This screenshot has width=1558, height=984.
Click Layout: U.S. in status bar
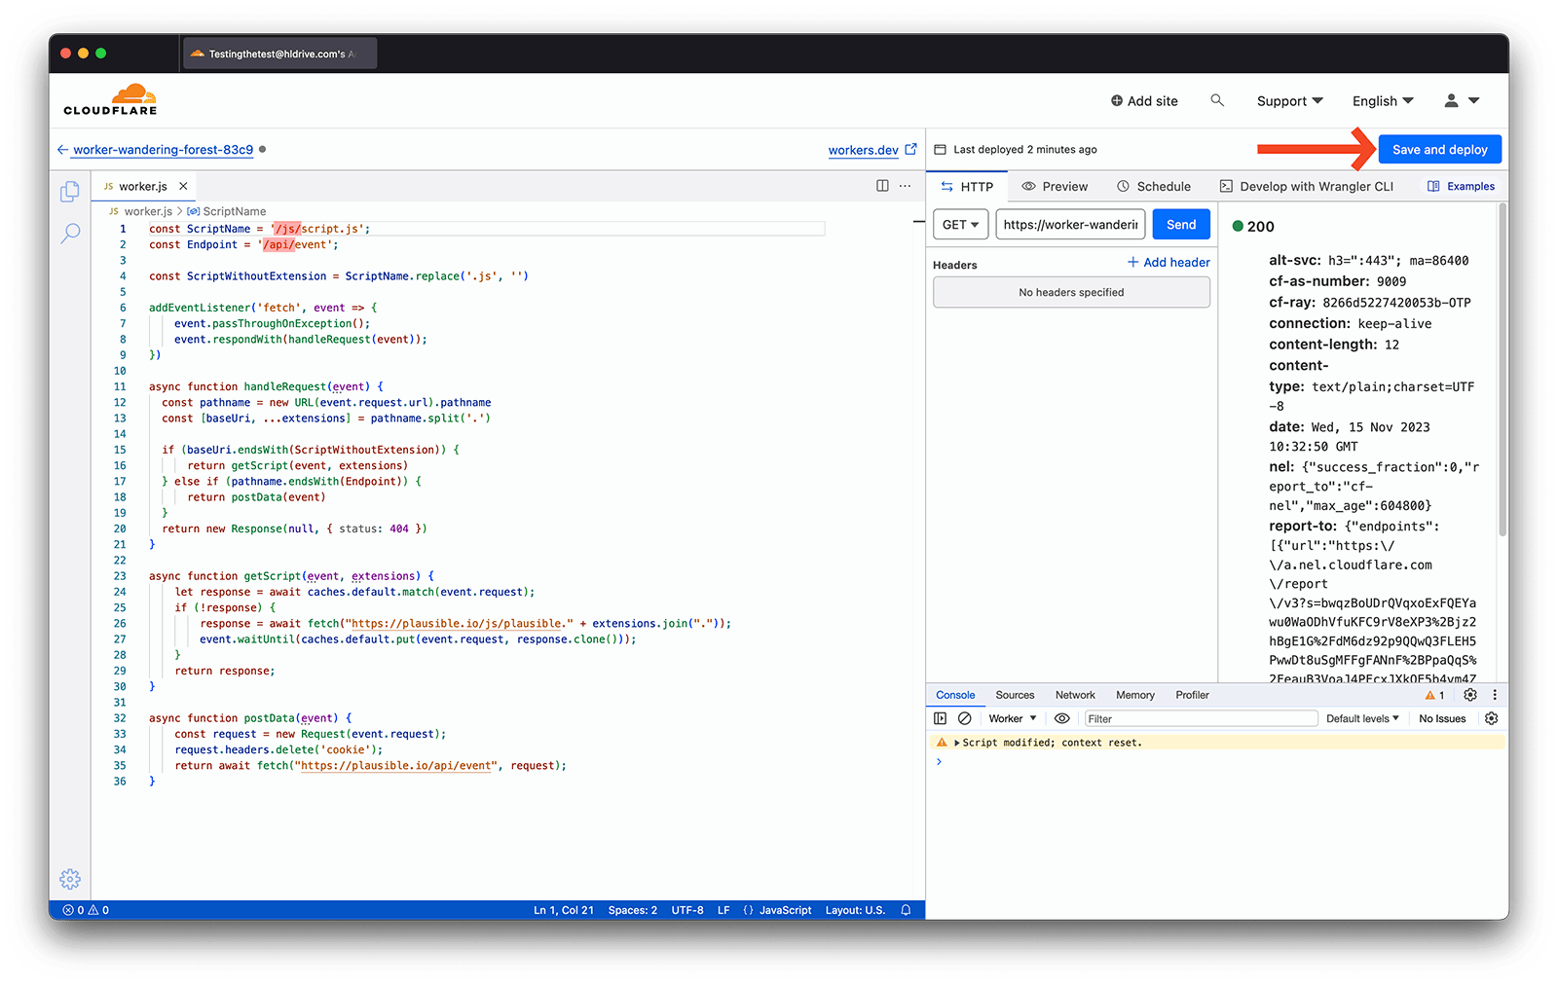coord(855,910)
